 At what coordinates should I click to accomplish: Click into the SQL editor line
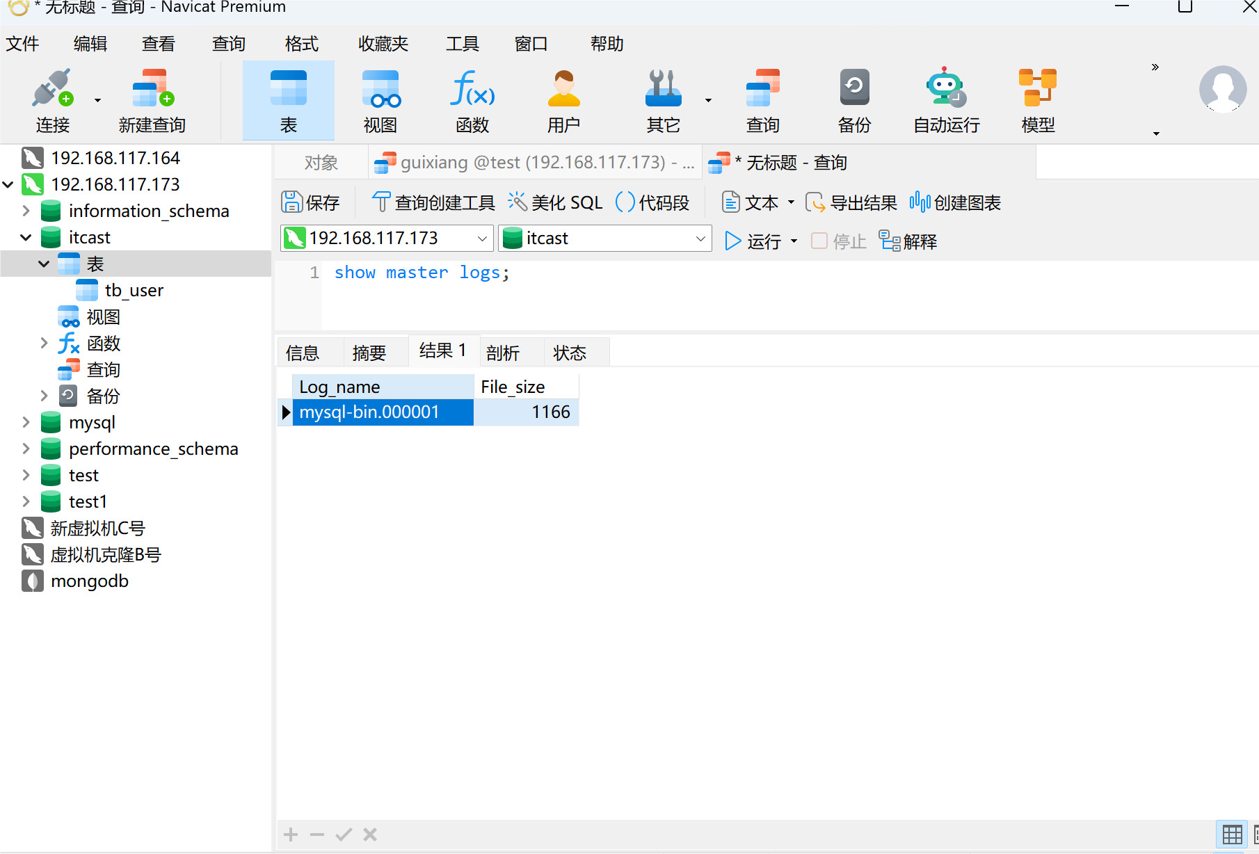[789, 273]
